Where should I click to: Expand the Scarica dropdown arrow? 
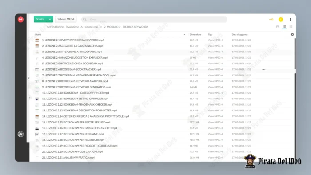50,19
